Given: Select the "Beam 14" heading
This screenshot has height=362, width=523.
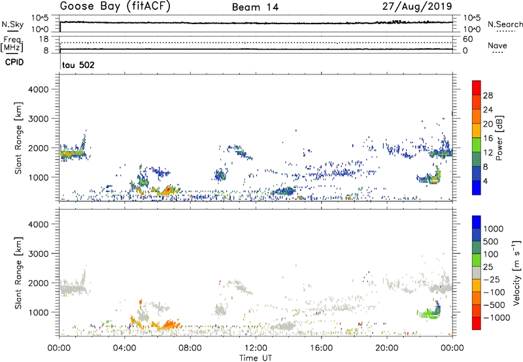Looking at the screenshot, I should (255, 7).
